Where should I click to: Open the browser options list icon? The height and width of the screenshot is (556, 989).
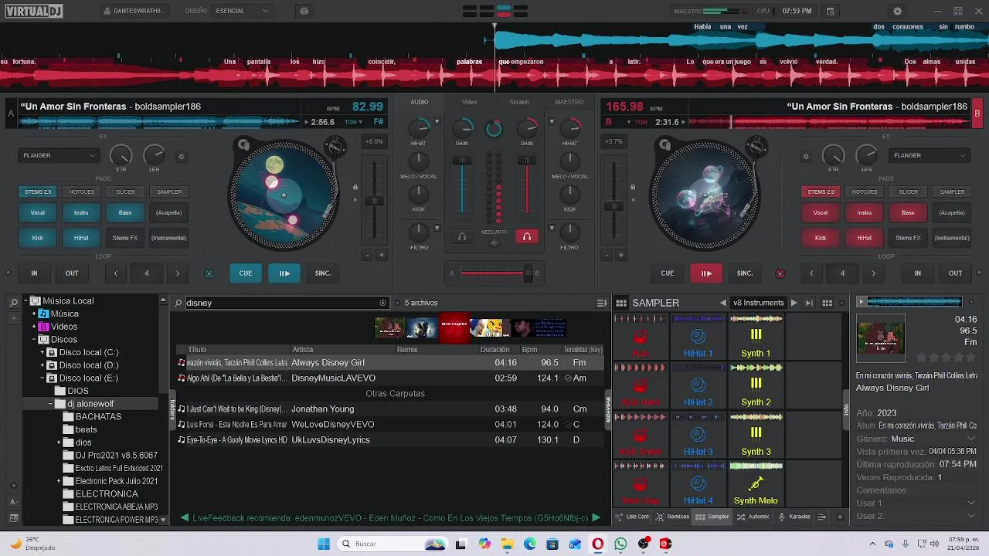602,303
